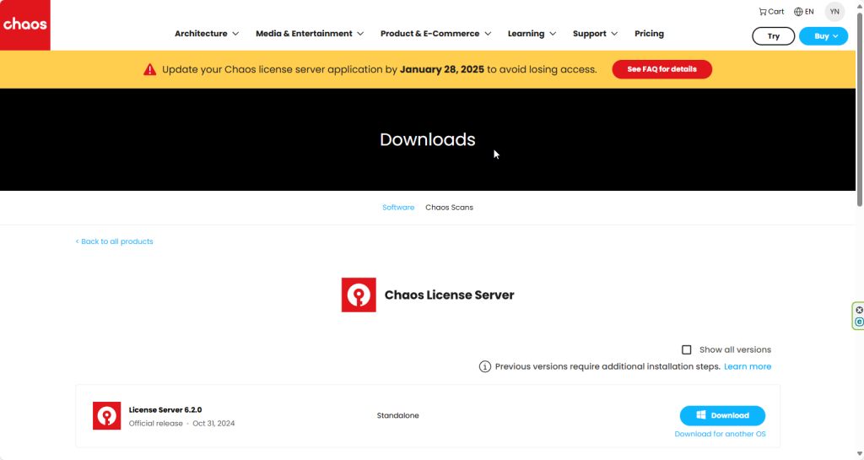Click the Downloads heading
The width and height of the screenshot is (864, 460).
pyautogui.click(x=428, y=139)
